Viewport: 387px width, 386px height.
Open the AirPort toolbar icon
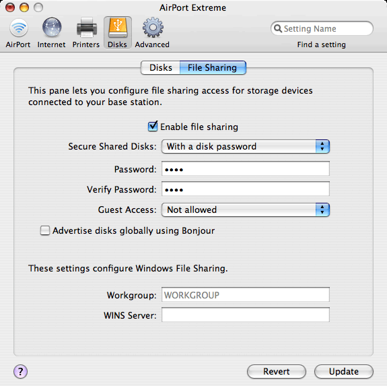19,28
